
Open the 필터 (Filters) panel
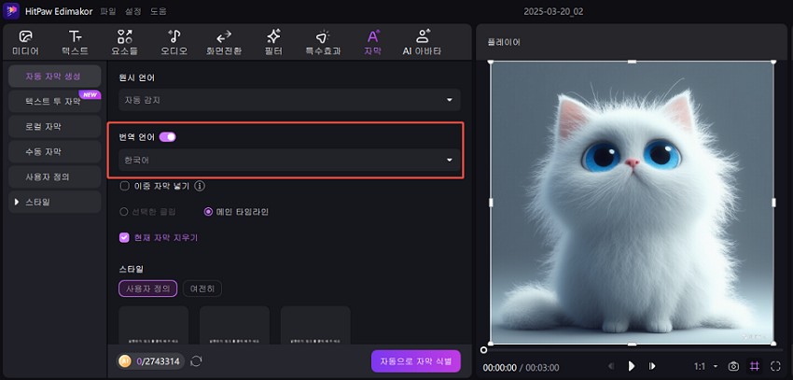(x=273, y=43)
